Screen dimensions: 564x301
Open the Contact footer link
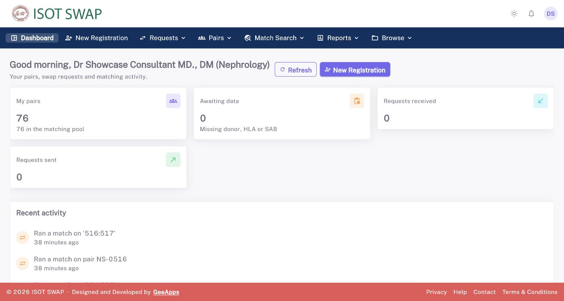coord(485,292)
